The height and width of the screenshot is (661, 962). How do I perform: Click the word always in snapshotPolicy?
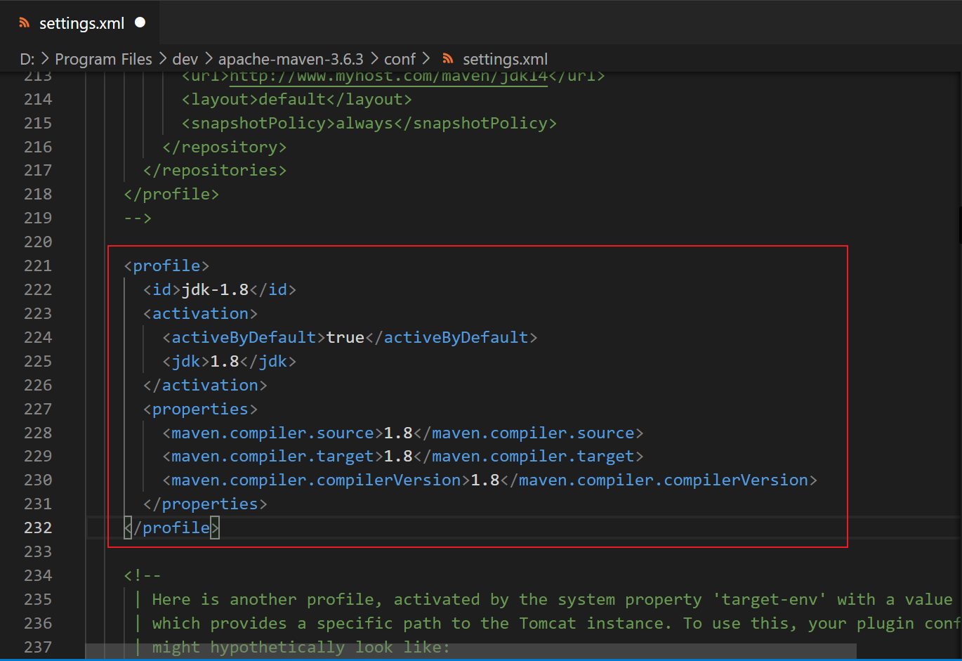pos(364,123)
